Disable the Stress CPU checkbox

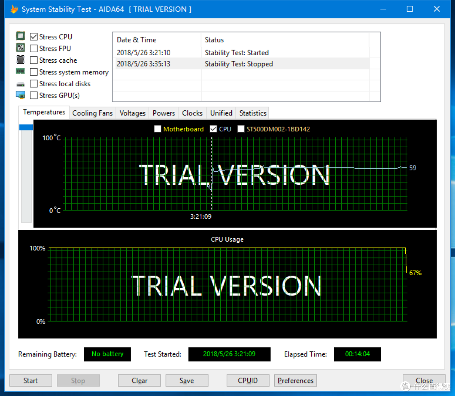pos(34,37)
